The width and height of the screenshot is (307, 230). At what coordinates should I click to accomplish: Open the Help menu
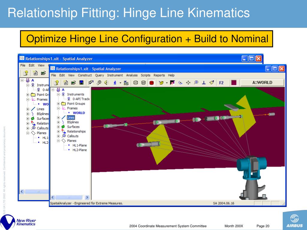coord(171,75)
